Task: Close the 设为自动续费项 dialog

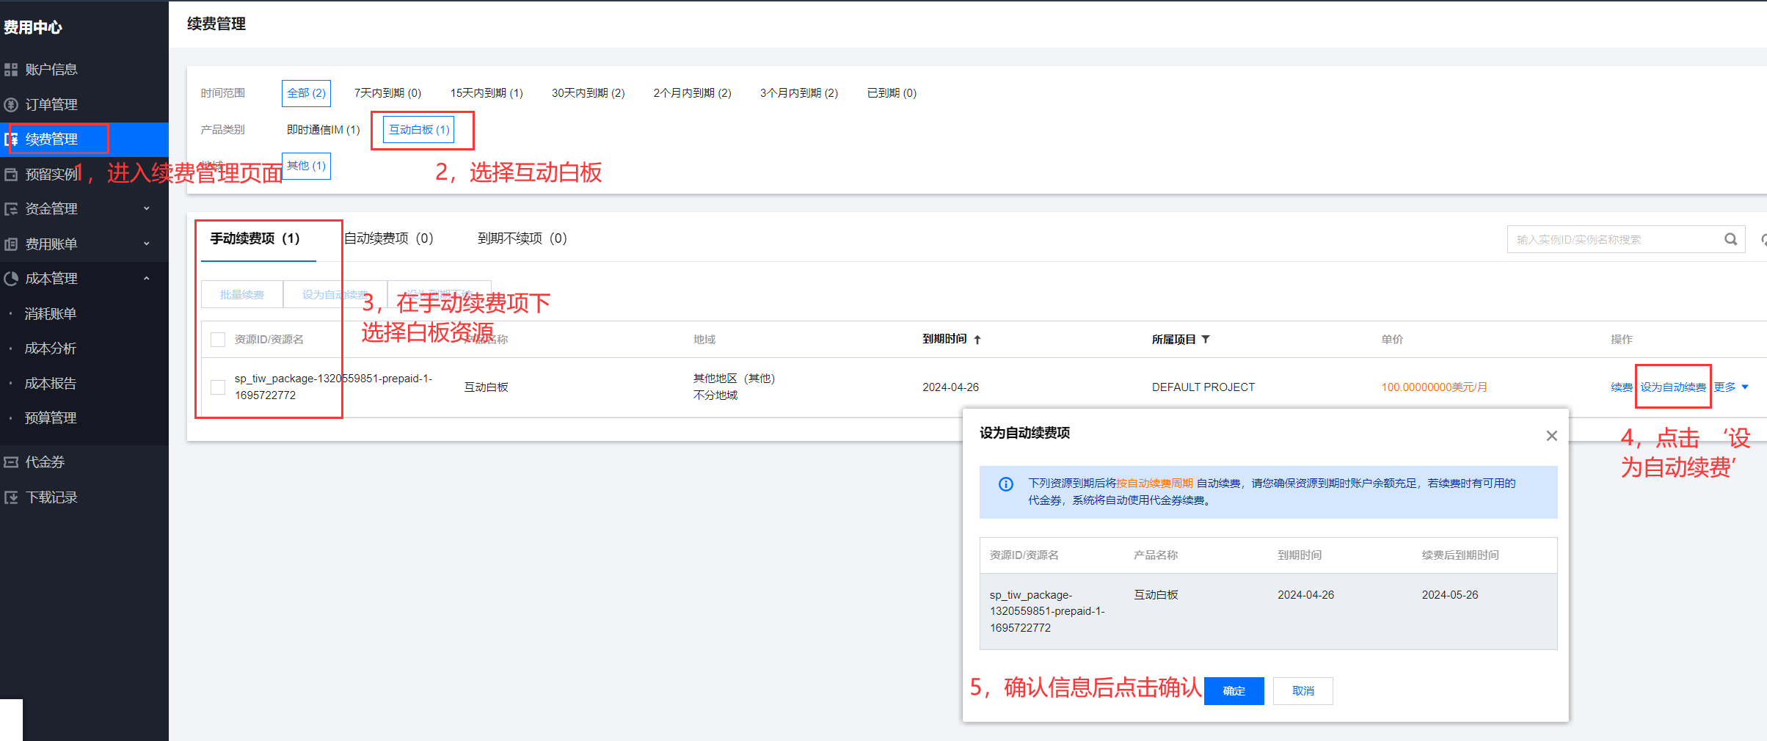Action: (1551, 436)
